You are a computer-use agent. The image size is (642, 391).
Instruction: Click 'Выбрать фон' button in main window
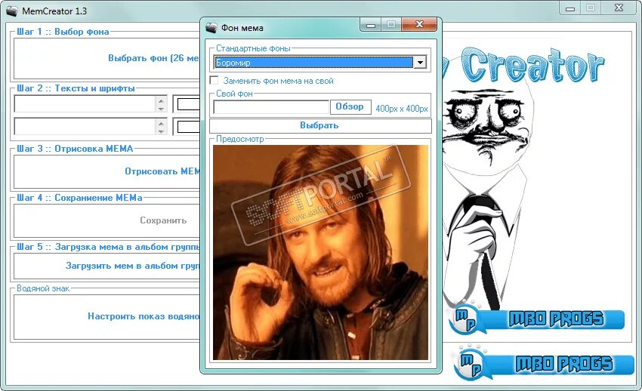(107, 58)
